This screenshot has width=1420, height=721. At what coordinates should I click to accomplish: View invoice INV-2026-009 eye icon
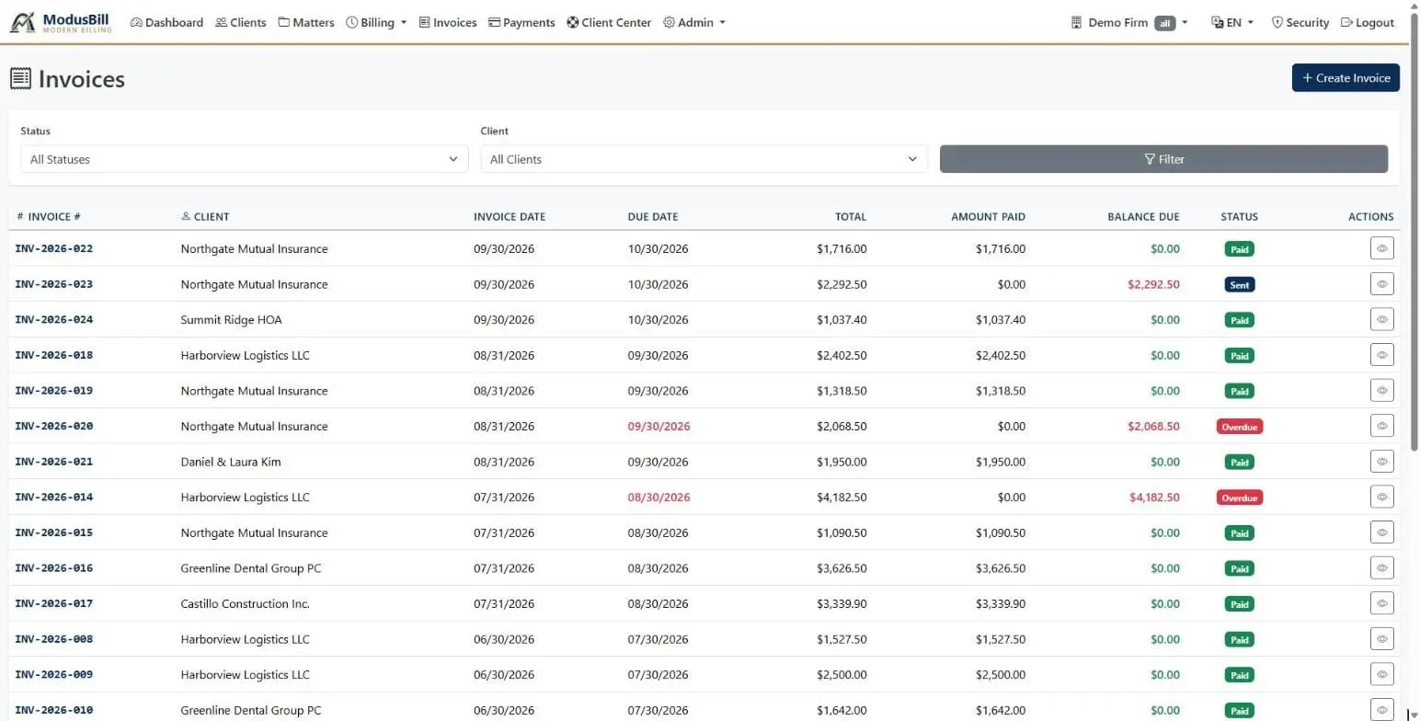point(1381,674)
